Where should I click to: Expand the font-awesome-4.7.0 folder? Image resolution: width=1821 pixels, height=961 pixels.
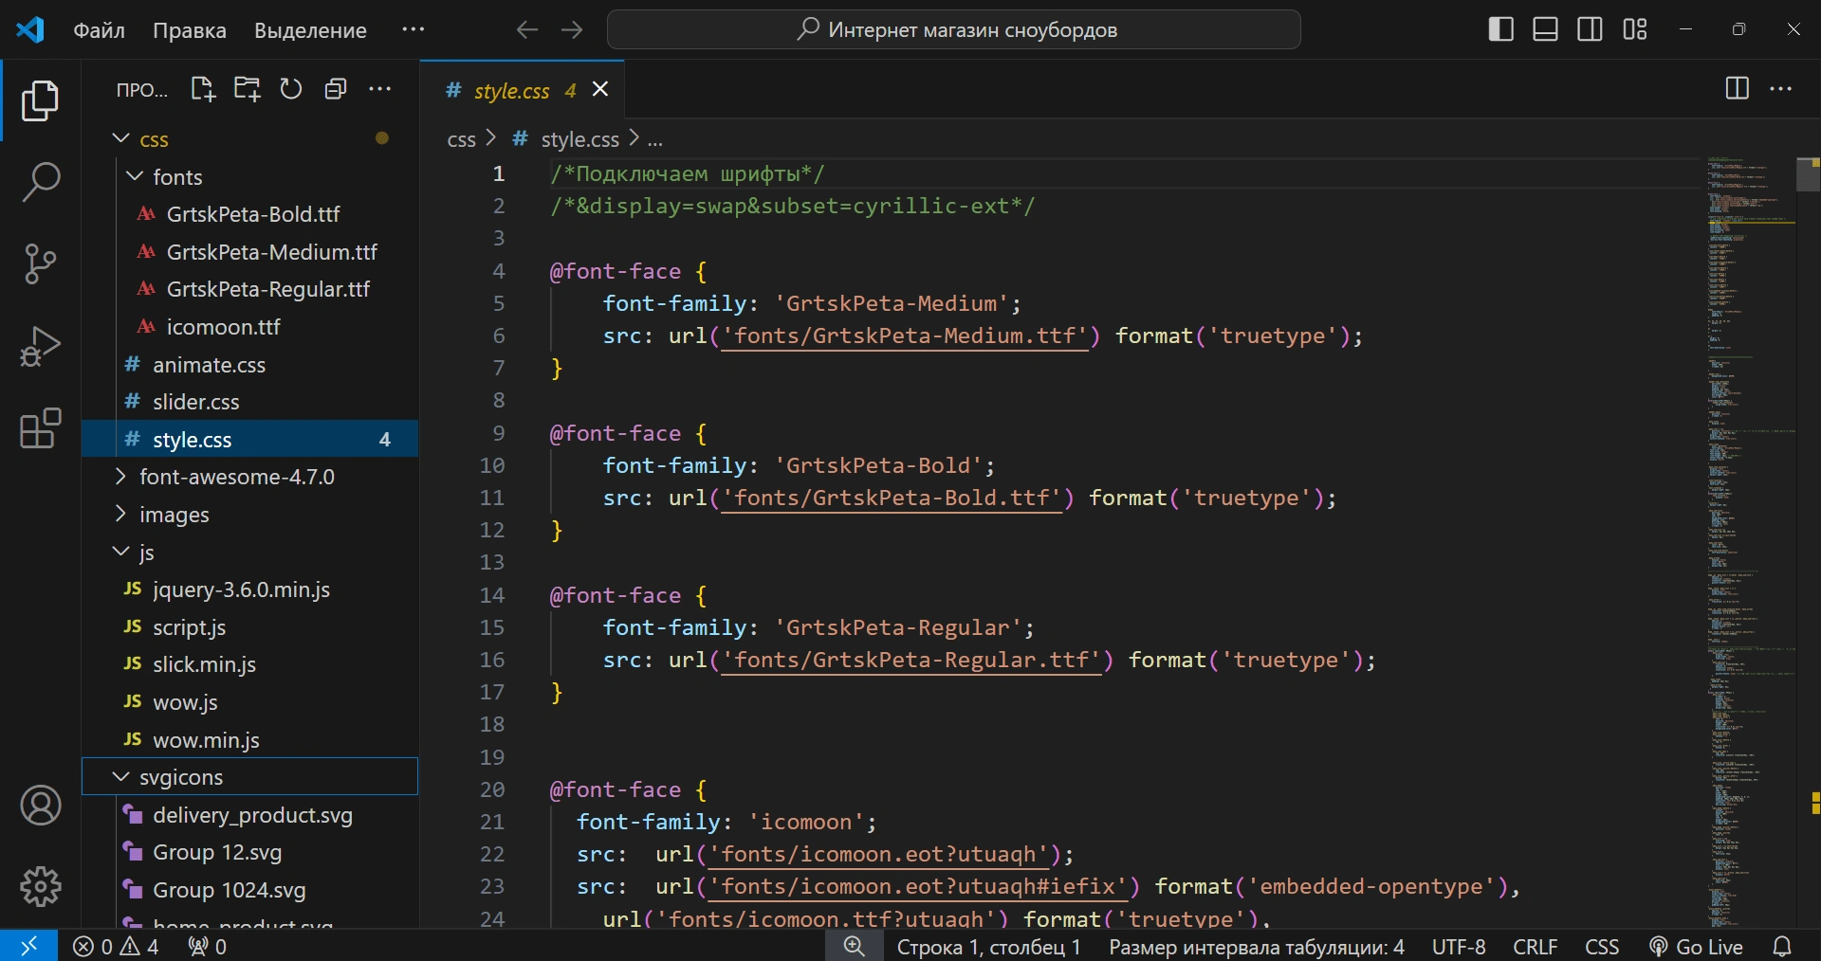point(236,477)
